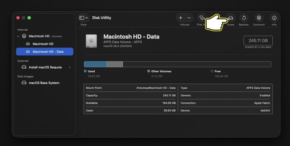Open the Info panel for the volume
290x146 pixels.
pos(274,18)
